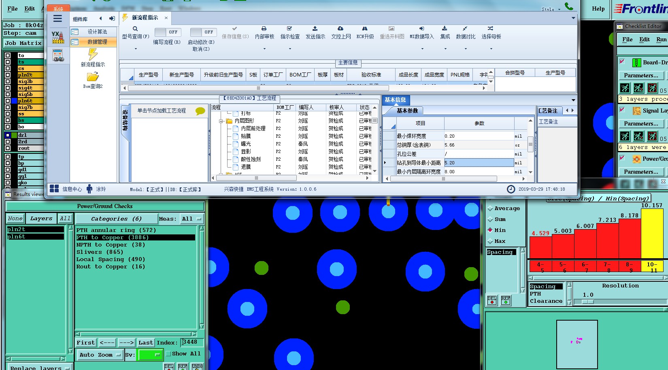Click the clock icon beside the timestamp

511,189
